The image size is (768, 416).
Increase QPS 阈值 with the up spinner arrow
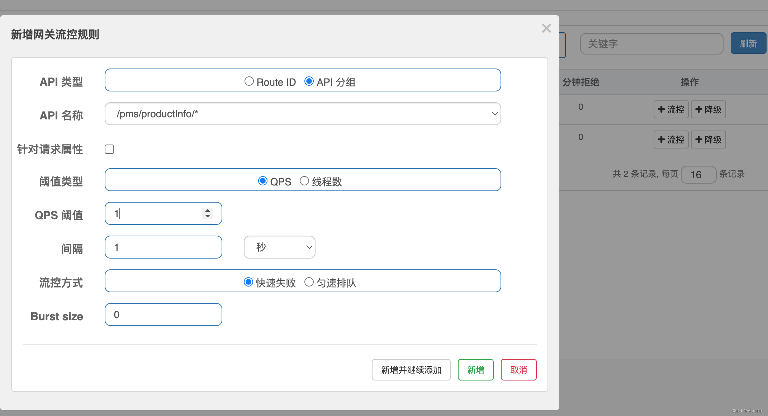[208, 211]
